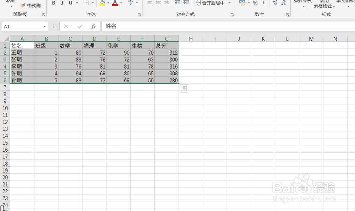The image size is (355, 211).
Task: Click the Format Painter (格式刷) brush
Action: (31, 5)
